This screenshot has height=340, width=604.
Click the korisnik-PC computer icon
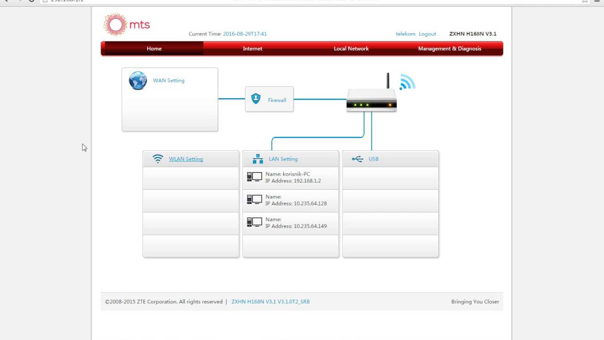[x=254, y=177]
